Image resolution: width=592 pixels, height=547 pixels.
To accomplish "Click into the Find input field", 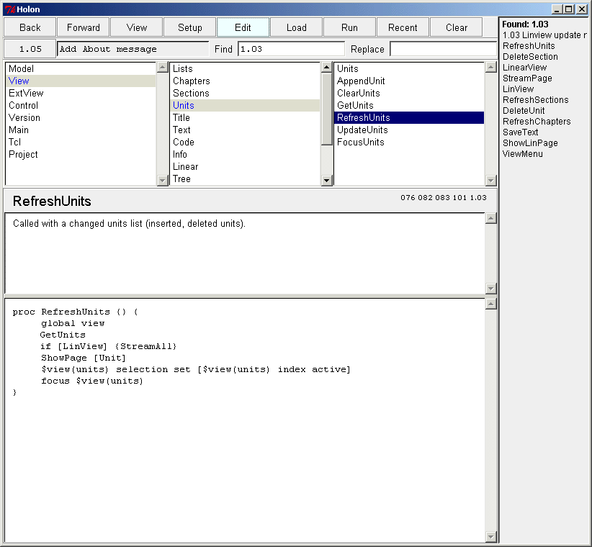I will click(x=291, y=49).
